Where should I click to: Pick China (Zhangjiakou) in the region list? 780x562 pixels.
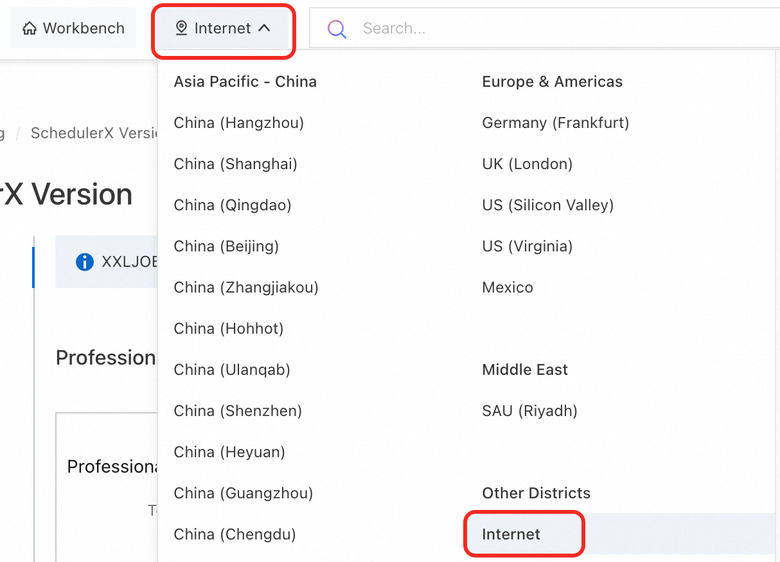(246, 287)
